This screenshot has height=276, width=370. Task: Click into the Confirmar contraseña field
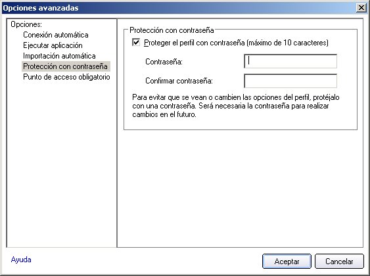click(290, 81)
